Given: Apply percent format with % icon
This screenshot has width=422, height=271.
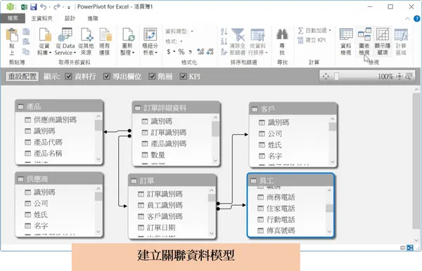Looking at the screenshot, I should (x=181, y=51).
